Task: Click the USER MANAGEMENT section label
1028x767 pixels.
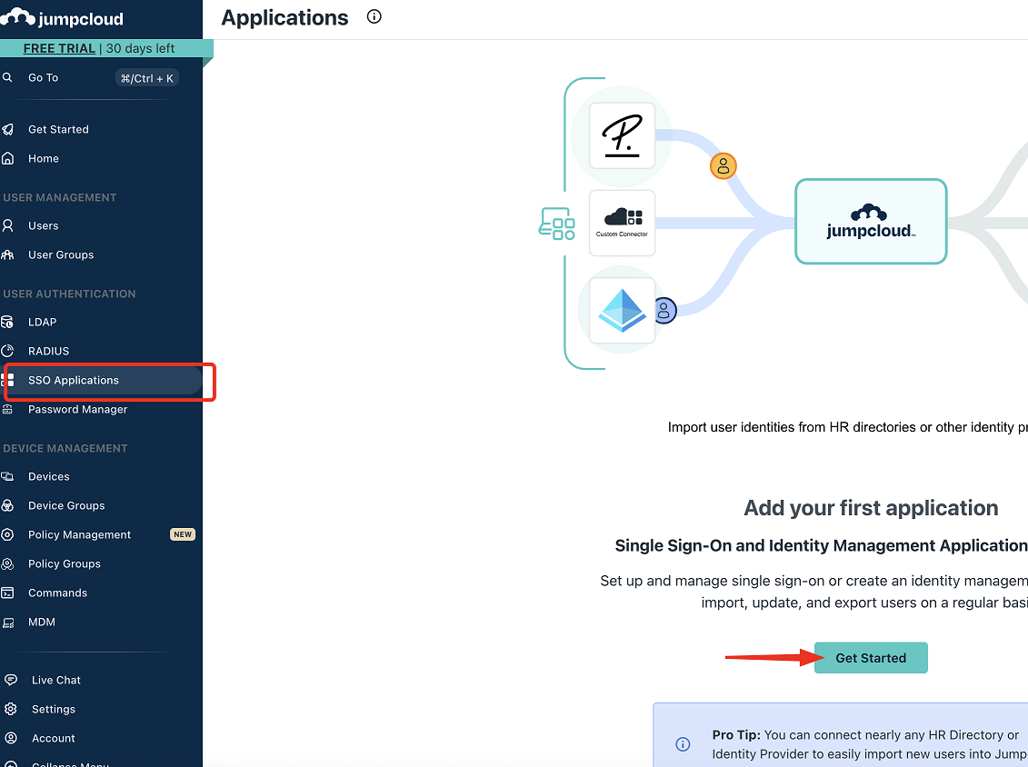Action: click(x=60, y=197)
